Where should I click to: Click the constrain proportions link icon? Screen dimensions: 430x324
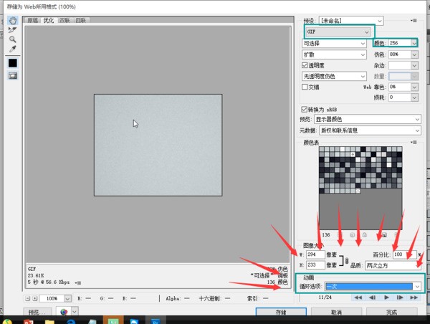coord(346,259)
